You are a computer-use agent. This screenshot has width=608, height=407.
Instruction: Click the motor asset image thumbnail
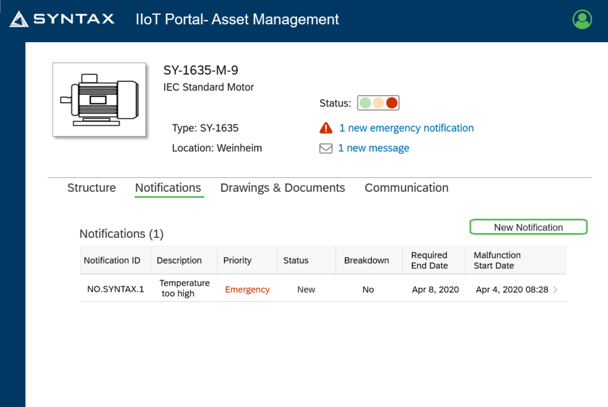(99, 100)
